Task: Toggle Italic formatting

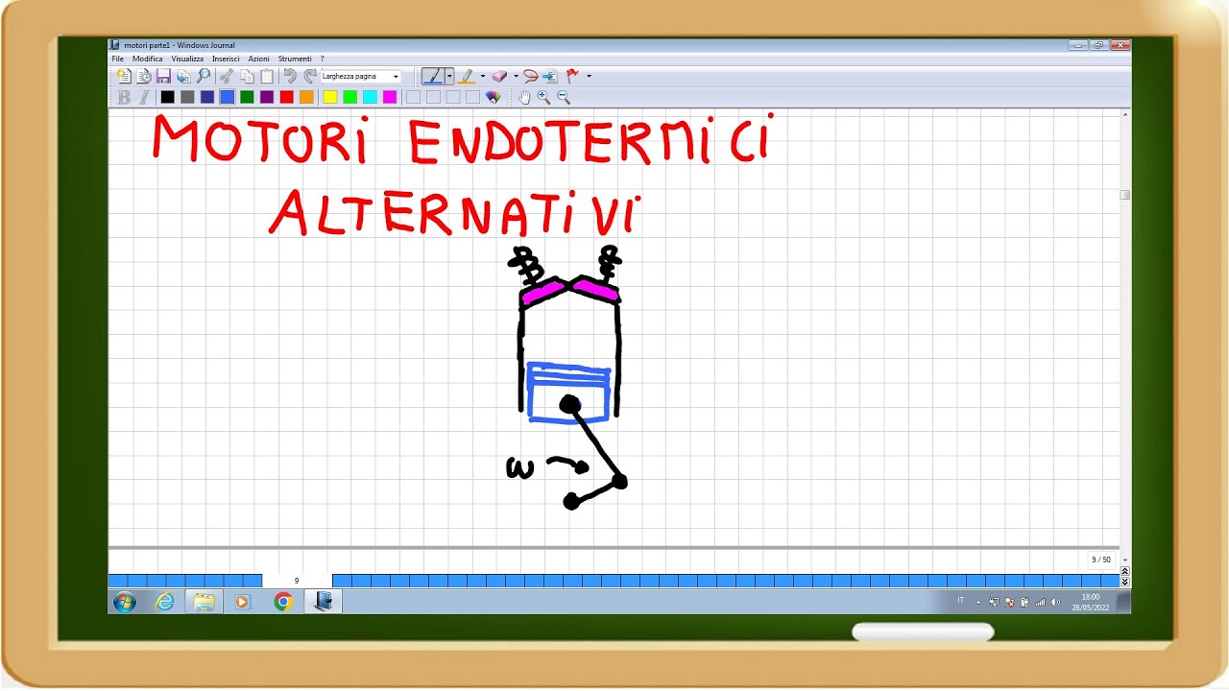Action: (144, 97)
